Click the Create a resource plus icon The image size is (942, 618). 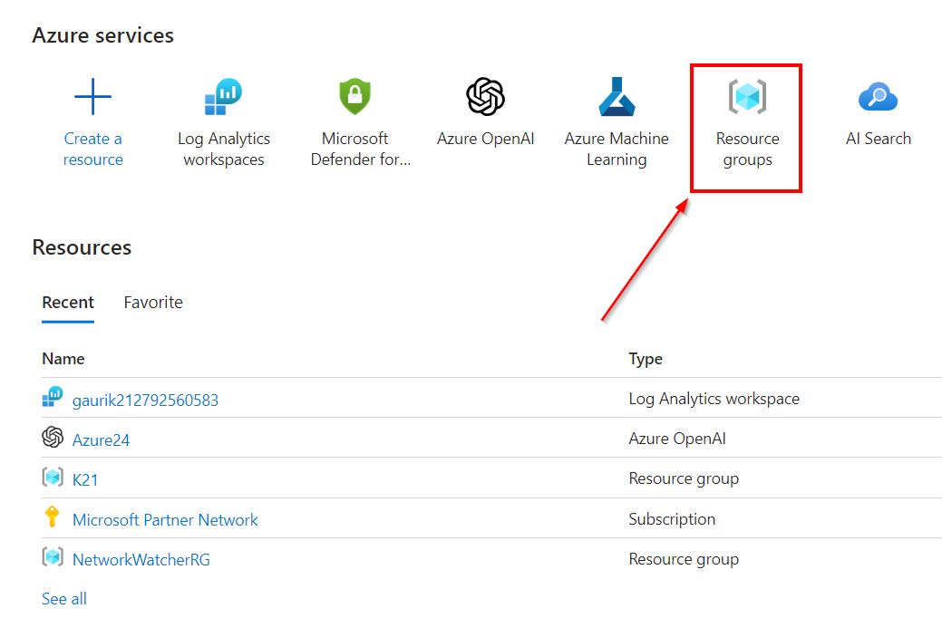92,96
